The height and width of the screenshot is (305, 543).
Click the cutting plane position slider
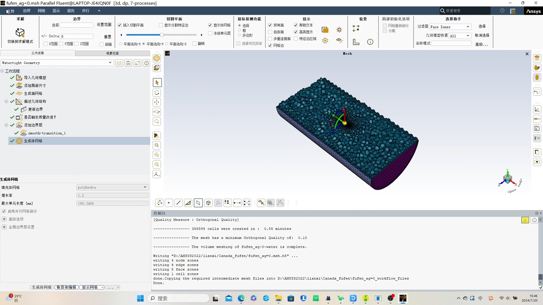pyautogui.click(x=162, y=35)
